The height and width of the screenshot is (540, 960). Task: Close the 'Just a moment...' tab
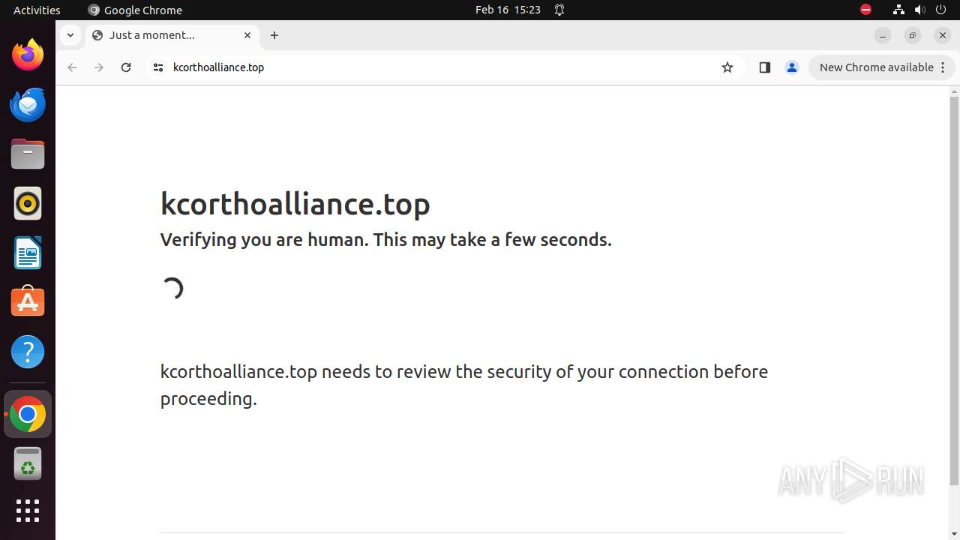point(247,35)
